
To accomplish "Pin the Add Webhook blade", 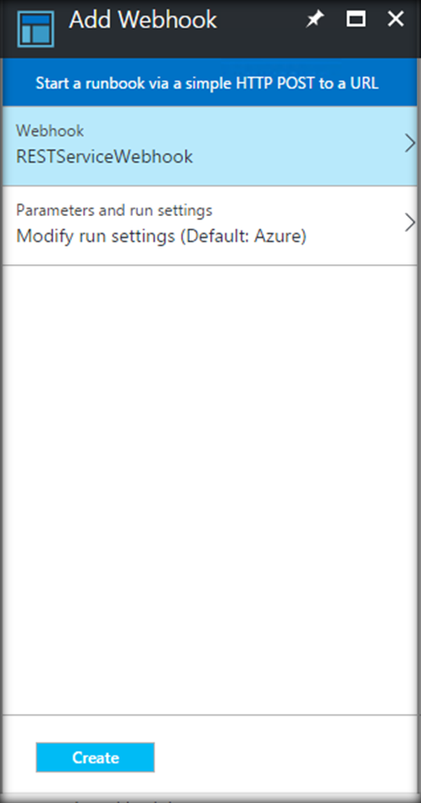I will coord(315,19).
